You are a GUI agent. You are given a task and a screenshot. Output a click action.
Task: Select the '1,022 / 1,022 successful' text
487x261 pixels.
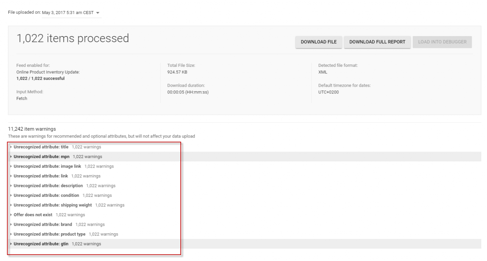(40, 78)
